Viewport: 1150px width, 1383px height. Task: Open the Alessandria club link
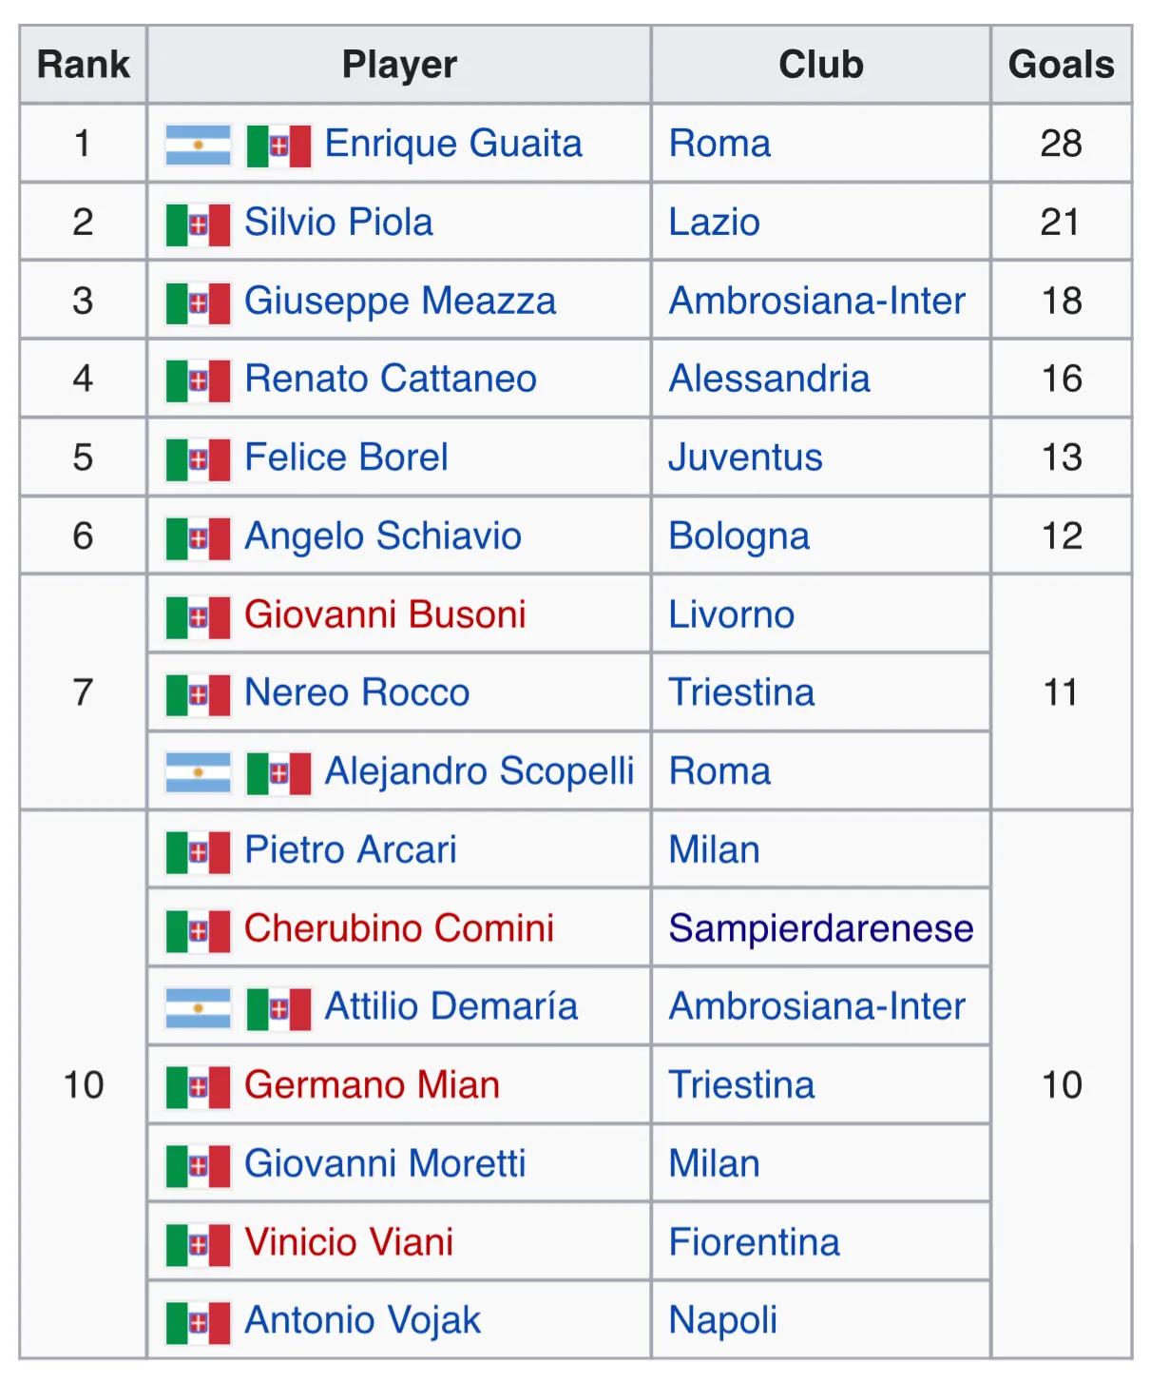[x=769, y=379]
